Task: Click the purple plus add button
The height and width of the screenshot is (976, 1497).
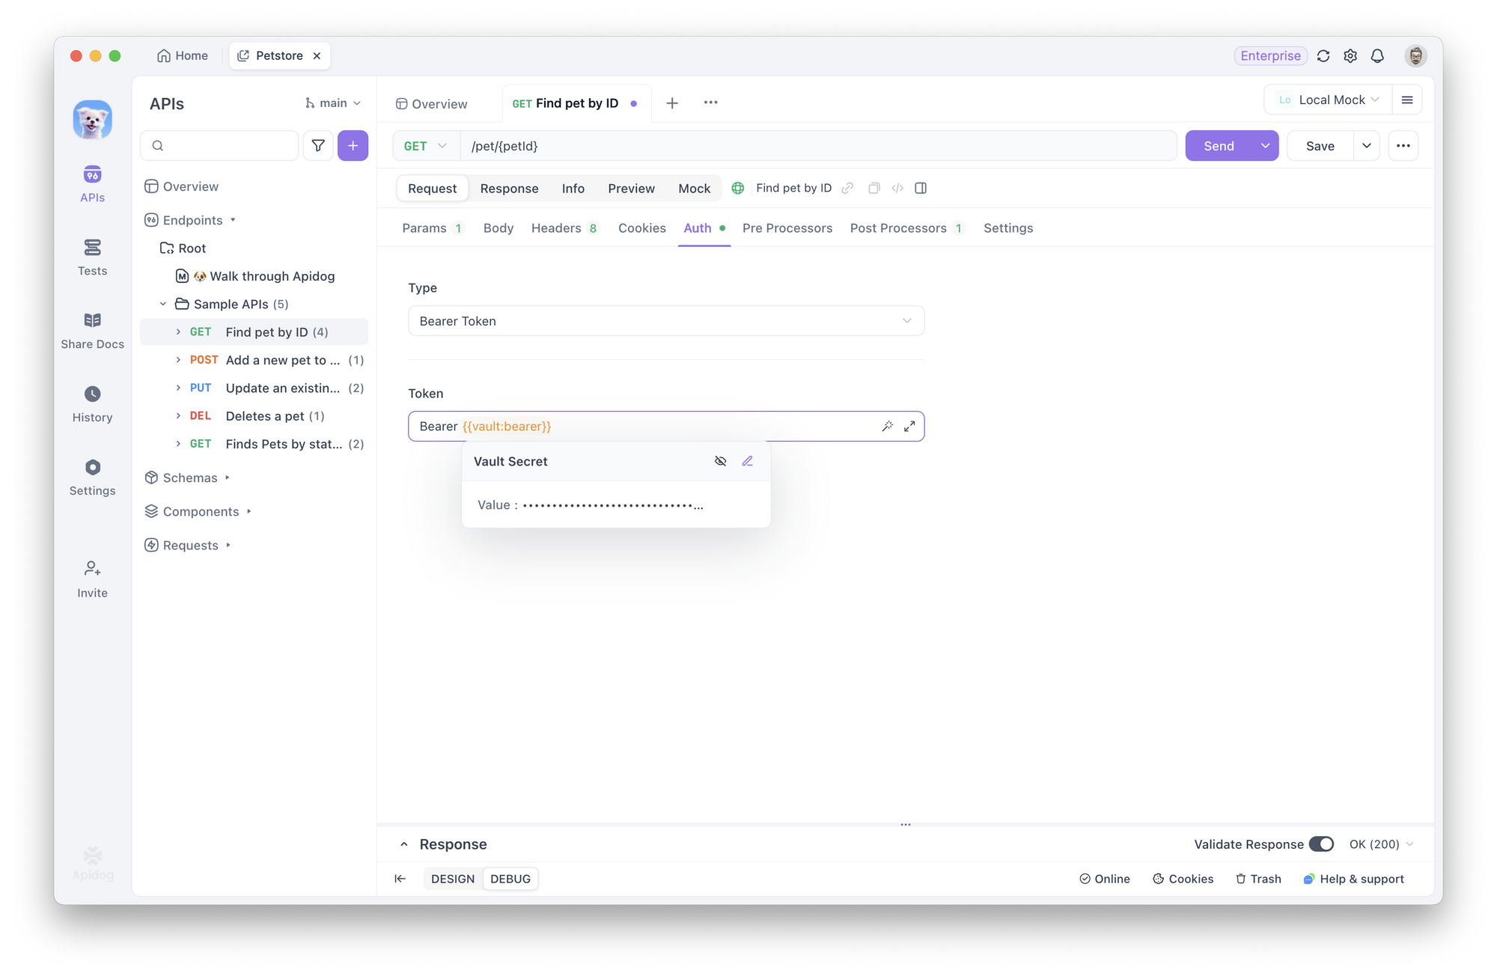Action: 353,146
